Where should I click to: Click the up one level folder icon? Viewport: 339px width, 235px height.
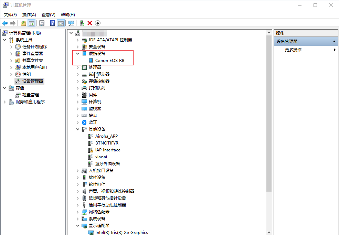click(x=23, y=23)
